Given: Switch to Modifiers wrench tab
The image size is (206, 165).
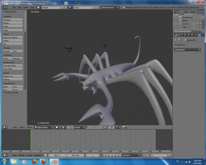Looking at the screenshot, I should (199, 35).
